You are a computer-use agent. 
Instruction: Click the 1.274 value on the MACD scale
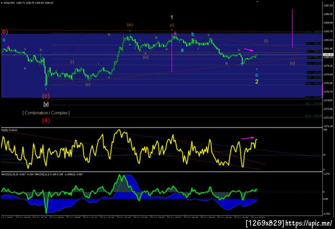pyautogui.click(x=326, y=174)
